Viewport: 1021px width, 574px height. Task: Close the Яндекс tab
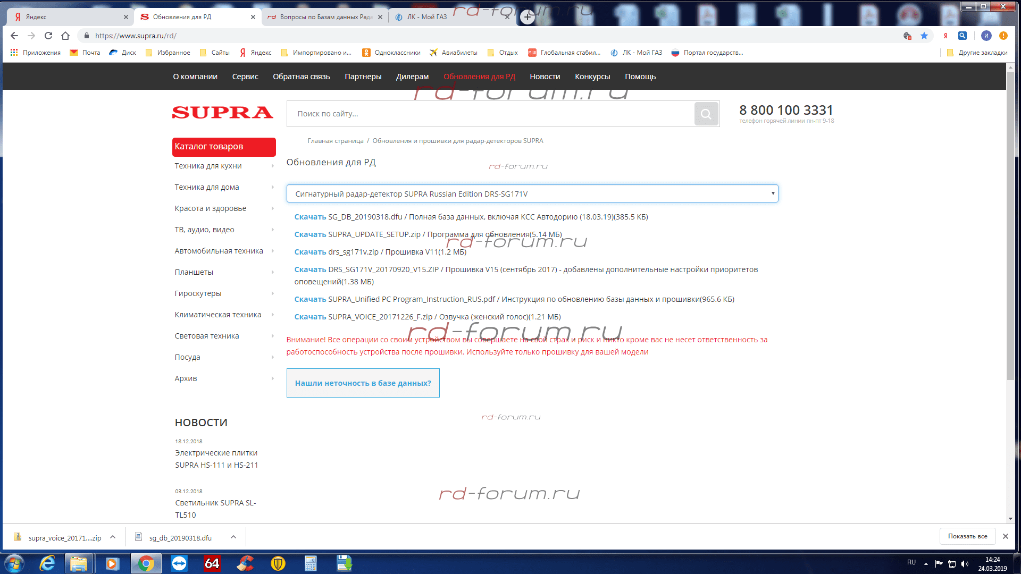(x=126, y=17)
